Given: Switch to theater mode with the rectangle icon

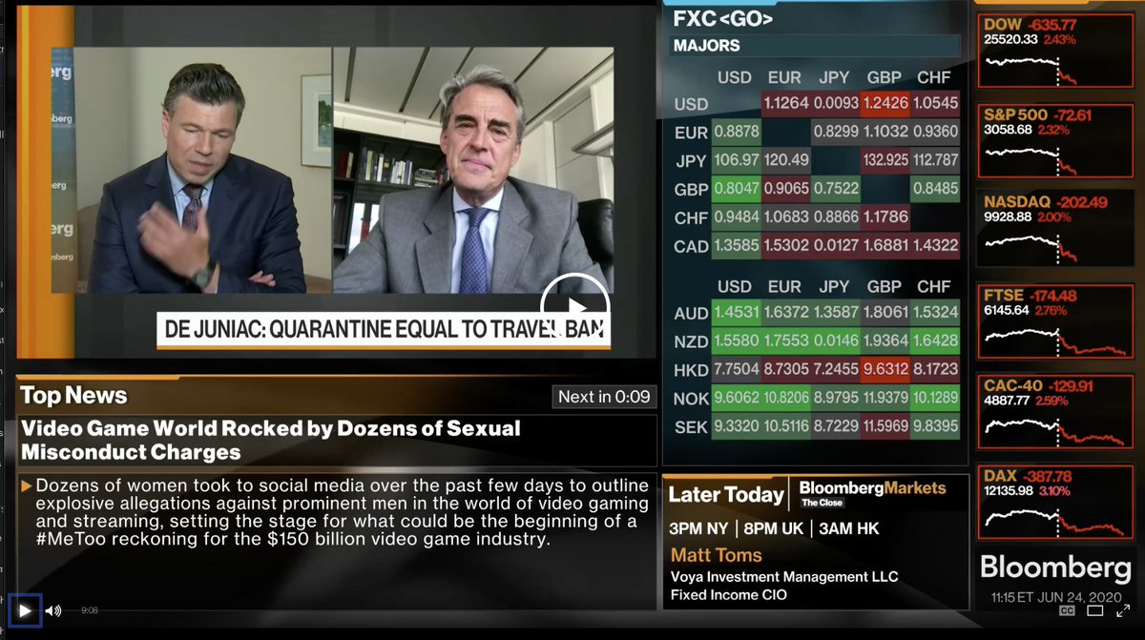Looking at the screenshot, I should pyautogui.click(x=1095, y=610).
